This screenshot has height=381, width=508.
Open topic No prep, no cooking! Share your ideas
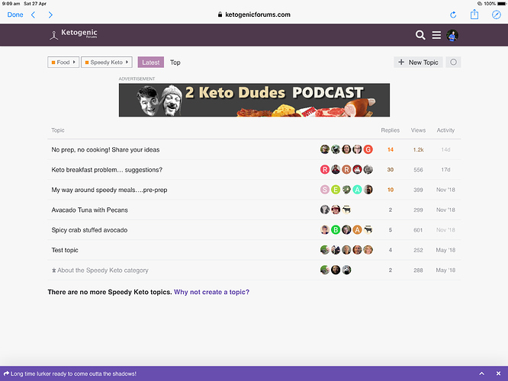click(105, 149)
